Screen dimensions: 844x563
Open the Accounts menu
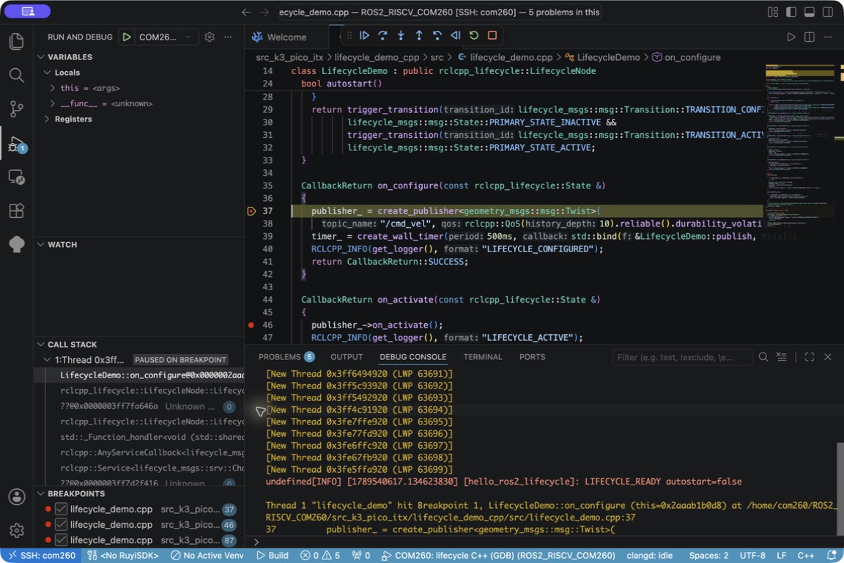tap(17, 497)
